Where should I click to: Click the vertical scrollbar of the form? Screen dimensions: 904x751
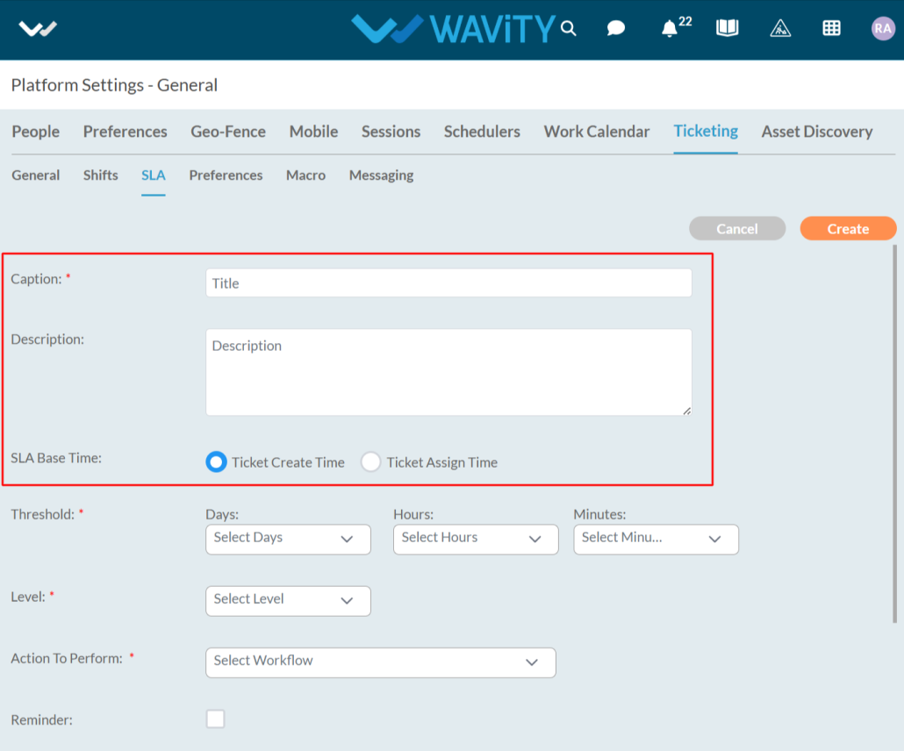(x=894, y=433)
